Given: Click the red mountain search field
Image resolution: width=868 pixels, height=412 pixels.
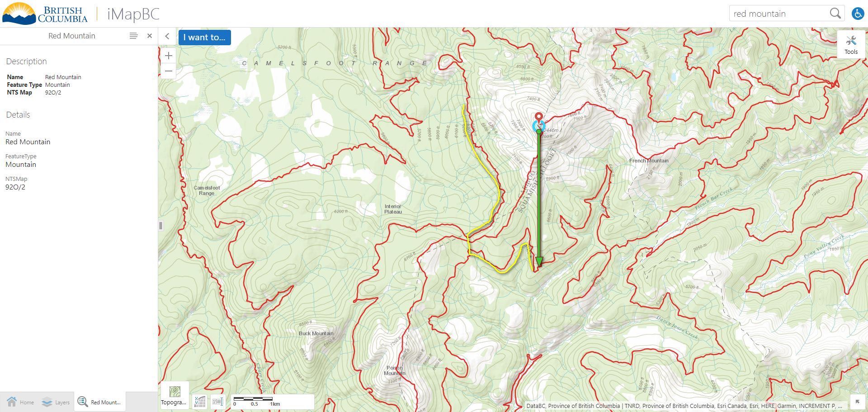Looking at the screenshot, I should pyautogui.click(x=779, y=14).
